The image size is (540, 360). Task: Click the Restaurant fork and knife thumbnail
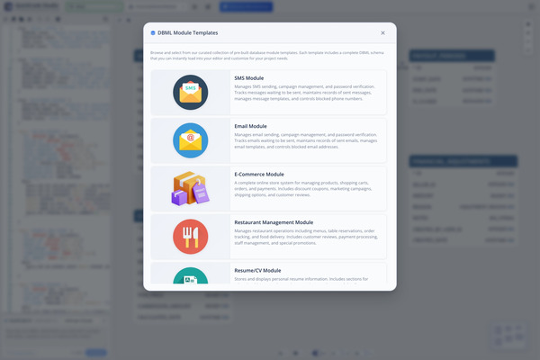(x=191, y=237)
